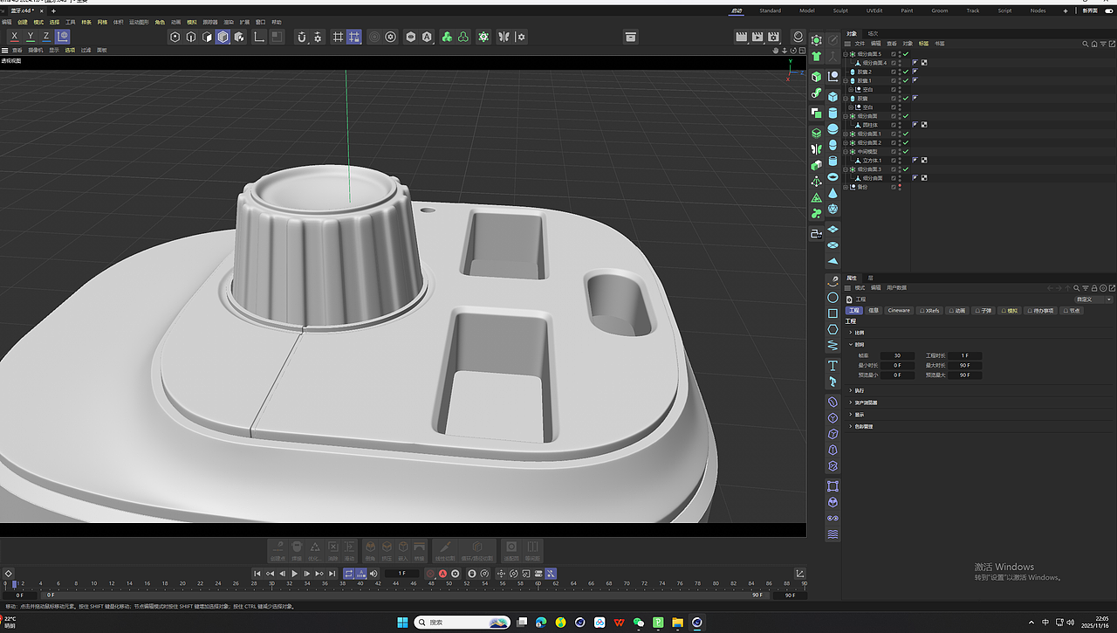
Task: Toggle the Y axis lock icon
Action: (x=30, y=37)
